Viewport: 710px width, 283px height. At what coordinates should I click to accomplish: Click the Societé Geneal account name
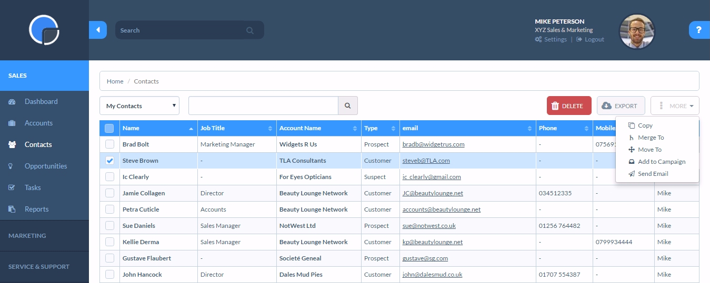[300, 258]
